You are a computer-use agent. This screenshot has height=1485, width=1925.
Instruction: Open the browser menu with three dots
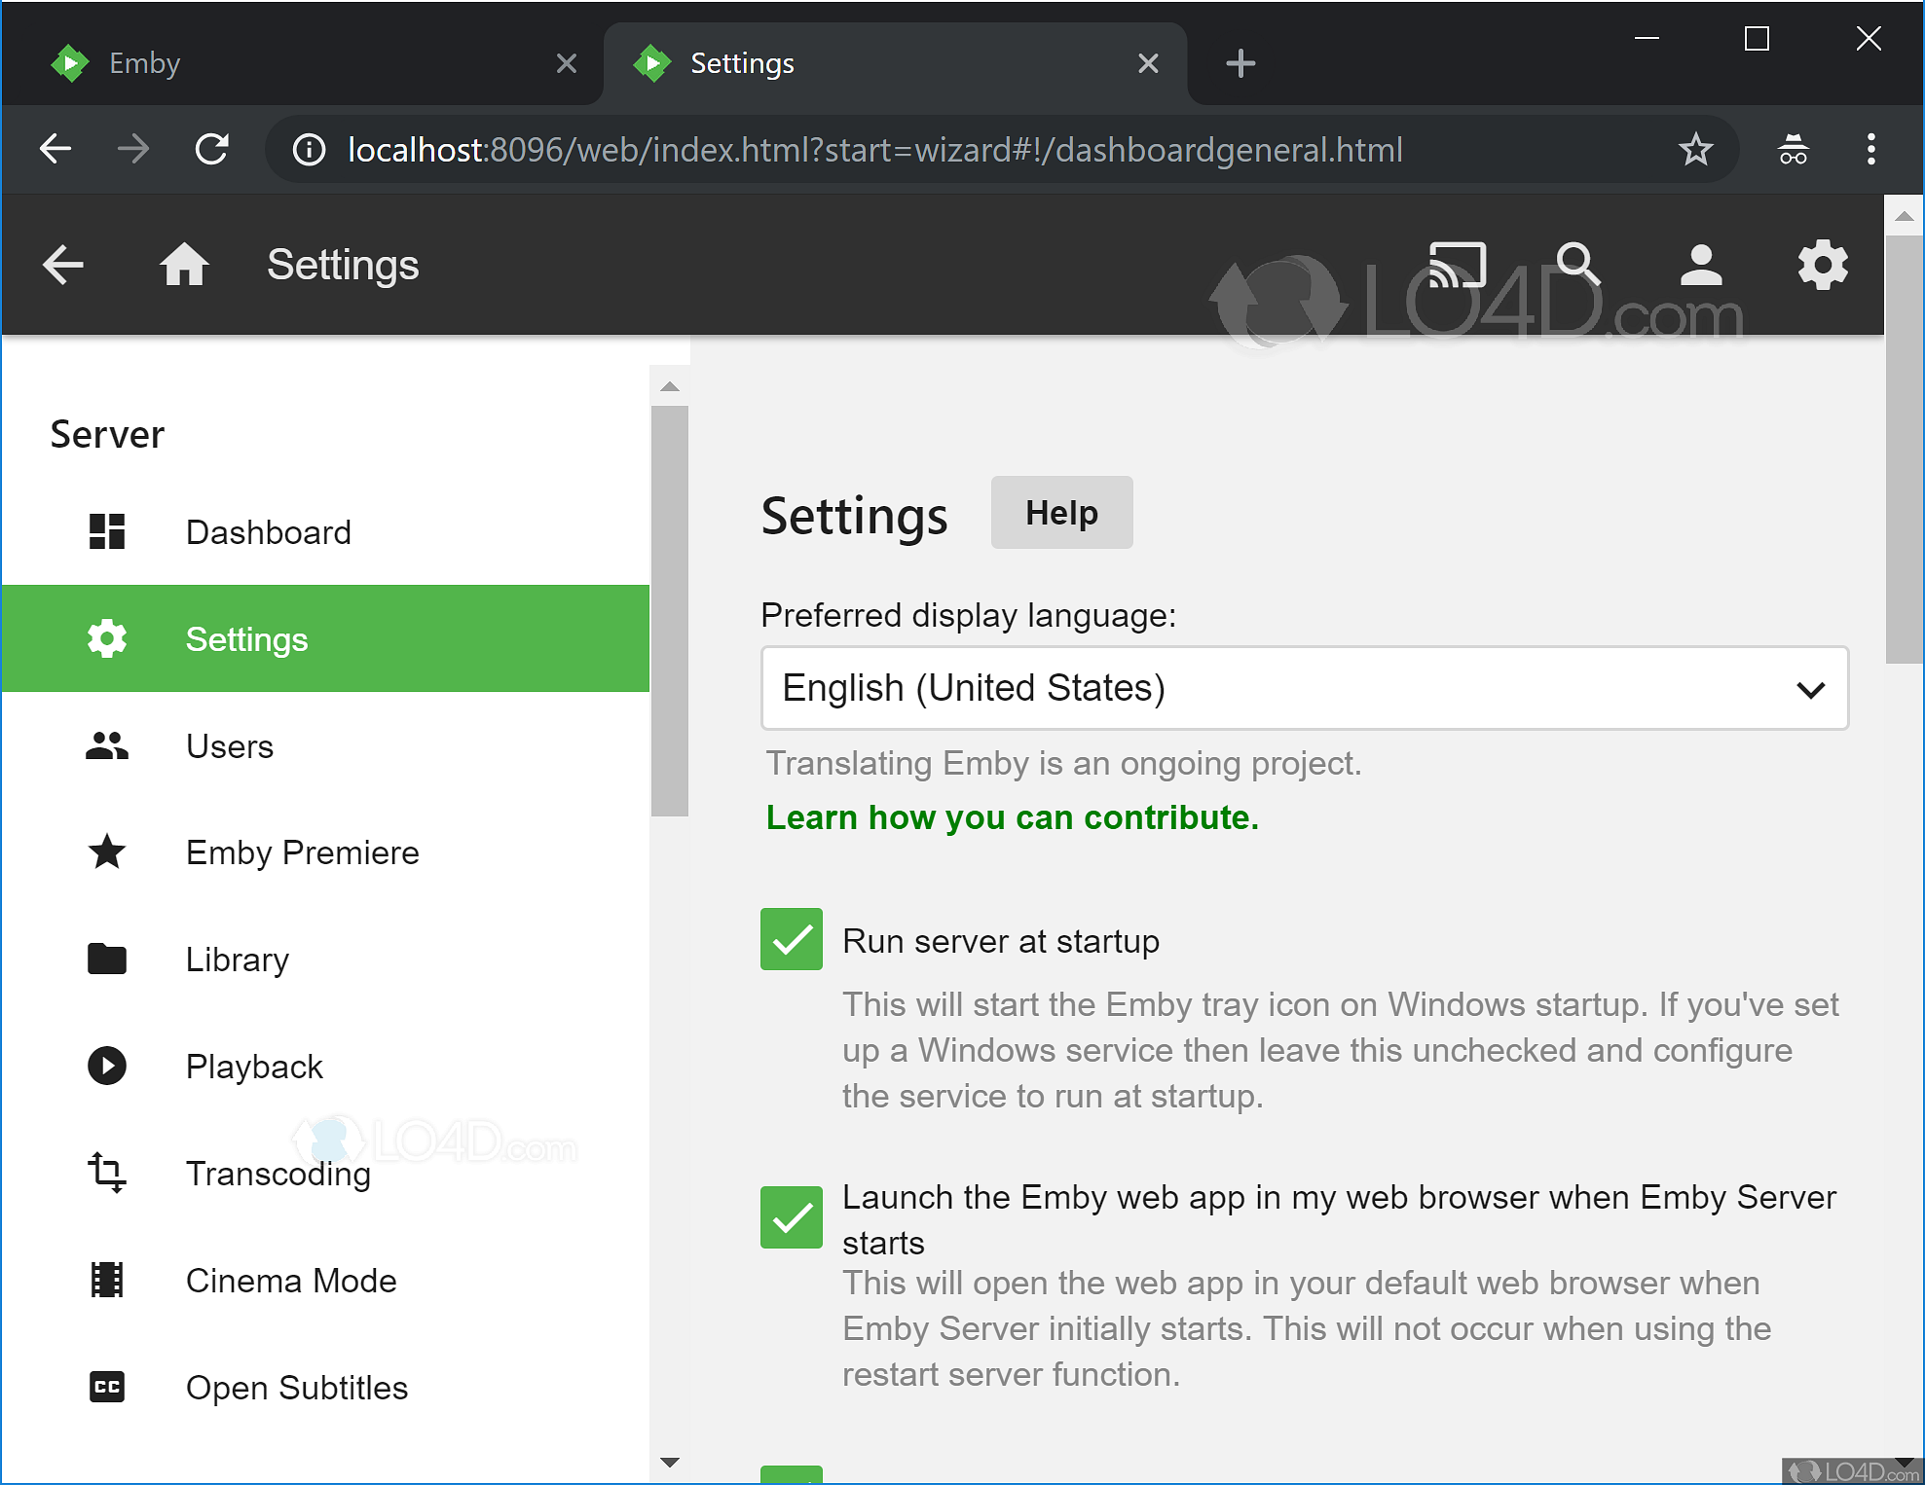1869,149
